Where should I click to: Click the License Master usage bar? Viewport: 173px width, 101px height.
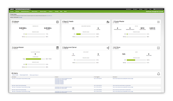pos(35,59)
